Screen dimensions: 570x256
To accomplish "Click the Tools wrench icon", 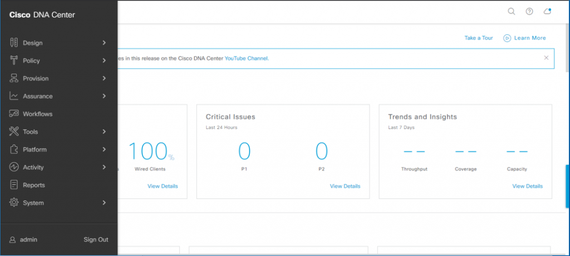I will (14, 131).
